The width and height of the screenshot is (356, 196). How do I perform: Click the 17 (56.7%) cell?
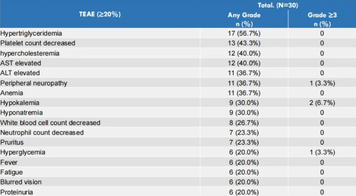point(244,33)
